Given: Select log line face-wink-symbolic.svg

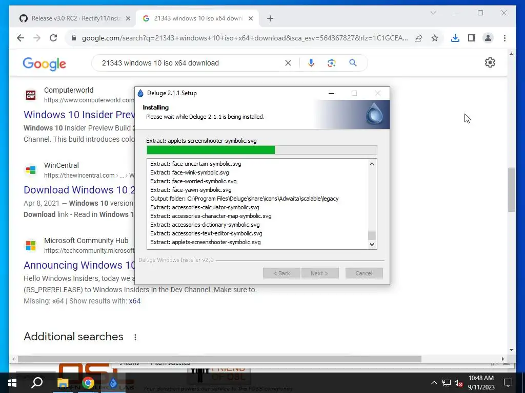Looking at the screenshot, I should [190, 172].
